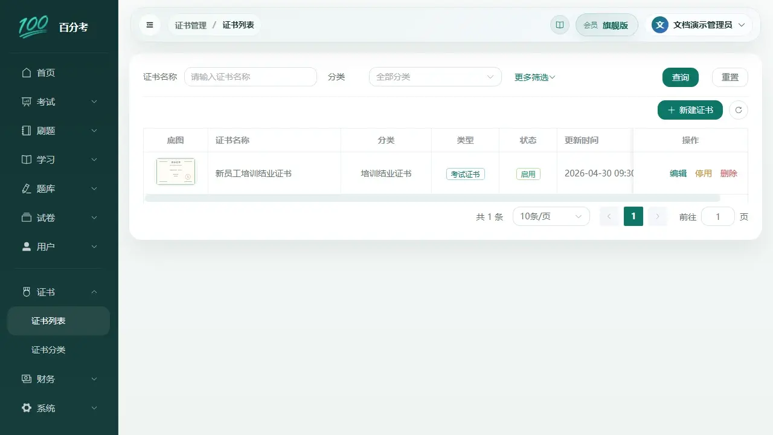
Task: Click the exam icon beside 考试
Action: [26, 101]
